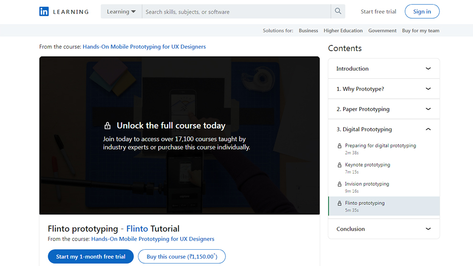Select Preparing for digital prototyping lesson
Viewport: 473px width, 266px height.
coord(384,149)
